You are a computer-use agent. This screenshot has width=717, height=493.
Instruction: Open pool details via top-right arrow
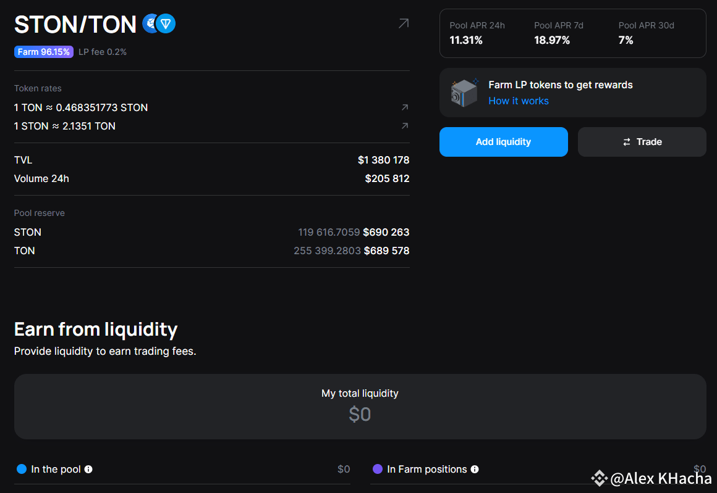403,23
